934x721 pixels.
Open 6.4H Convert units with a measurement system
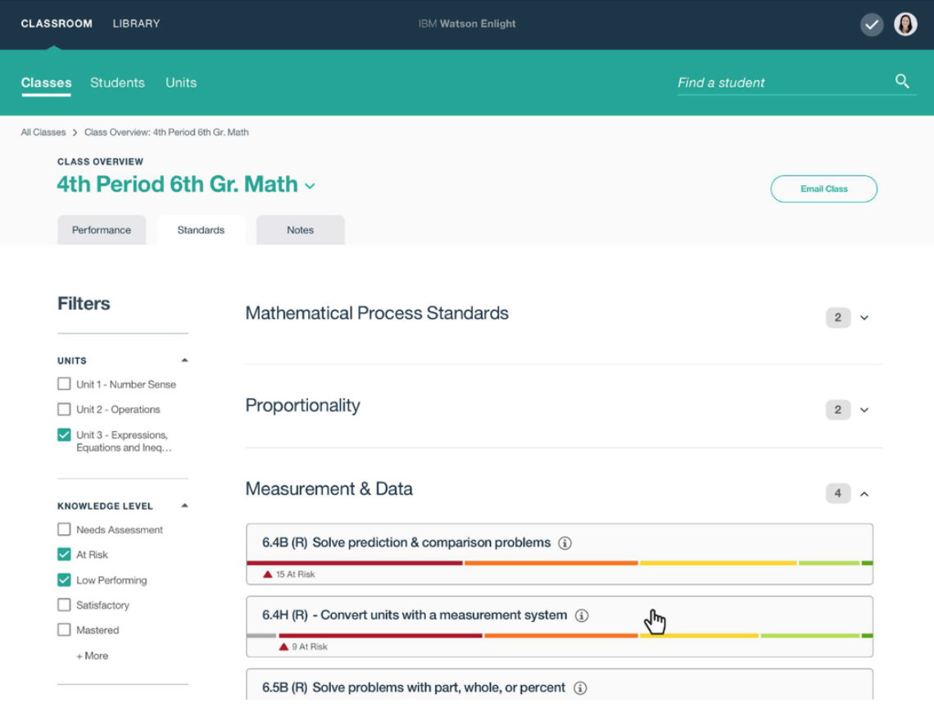560,627
